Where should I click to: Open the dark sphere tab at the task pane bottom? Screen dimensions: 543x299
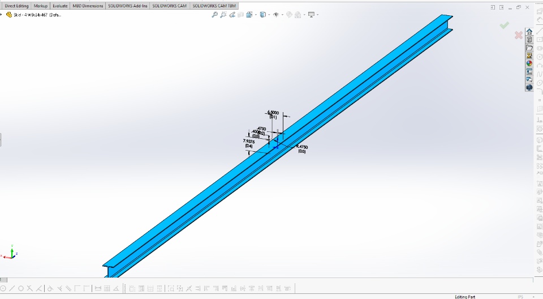pyautogui.click(x=529, y=87)
